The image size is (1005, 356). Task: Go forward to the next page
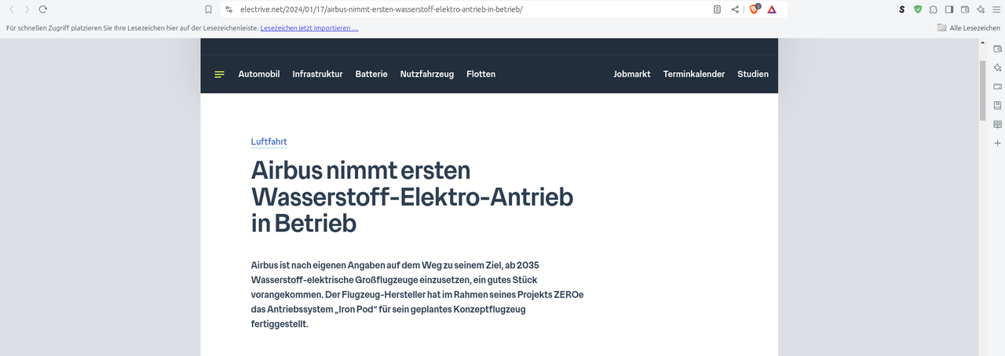click(27, 9)
